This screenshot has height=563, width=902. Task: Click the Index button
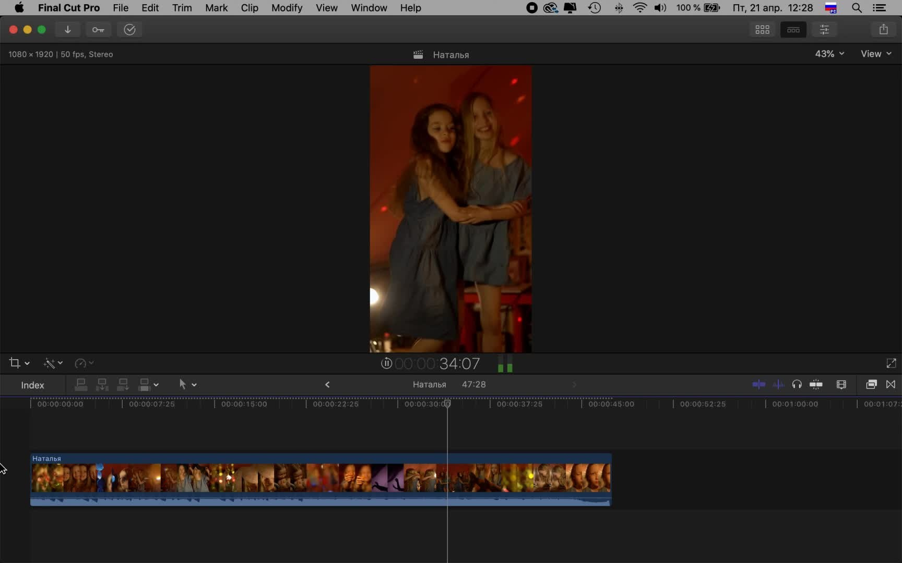(32, 385)
